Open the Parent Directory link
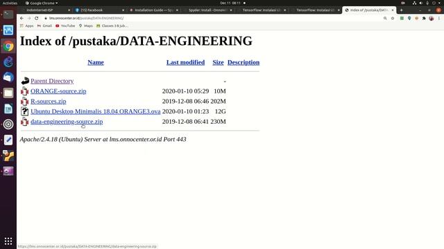444x249 pixels. click(x=52, y=81)
